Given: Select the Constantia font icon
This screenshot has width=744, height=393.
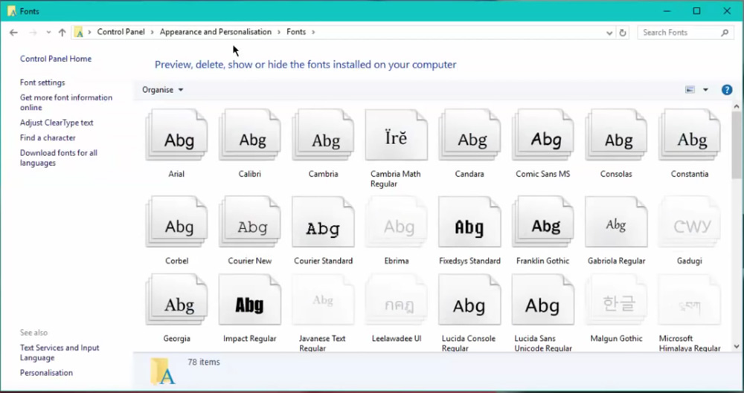Looking at the screenshot, I should 690,136.
